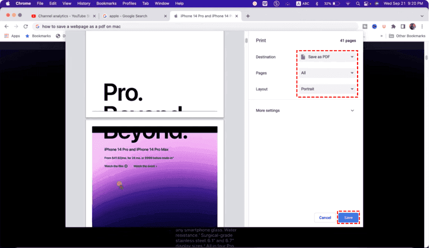Open the Layout dropdown set to Portrait
The height and width of the screenshot is (248, 429).
327,89
